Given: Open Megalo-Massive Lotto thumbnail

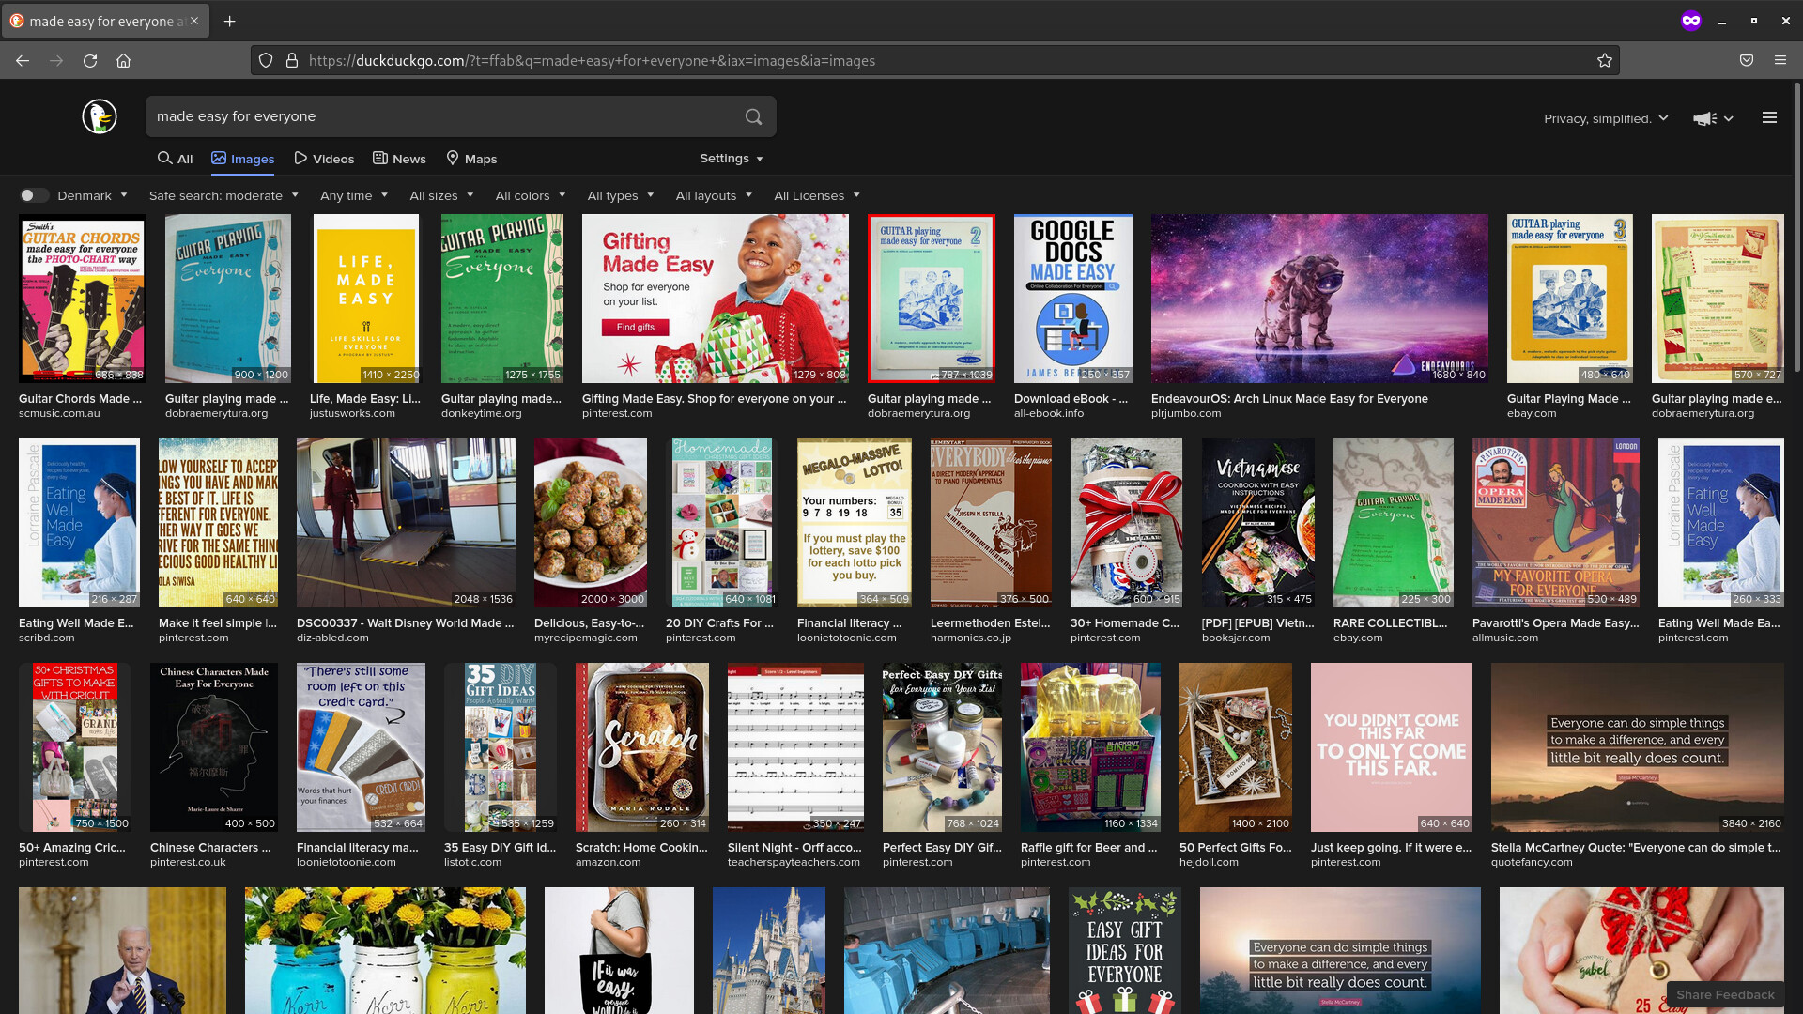Looking at the screenshot, I should pyautogui.click(x=854, y=523).
